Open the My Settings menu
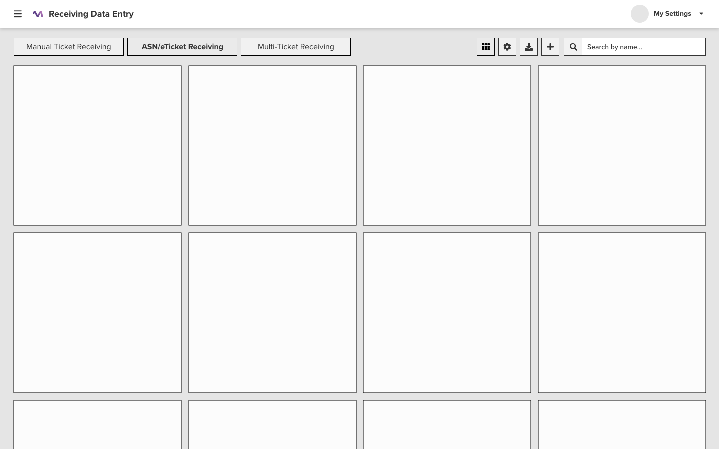 pyautogui.click(x=672, y=14)
